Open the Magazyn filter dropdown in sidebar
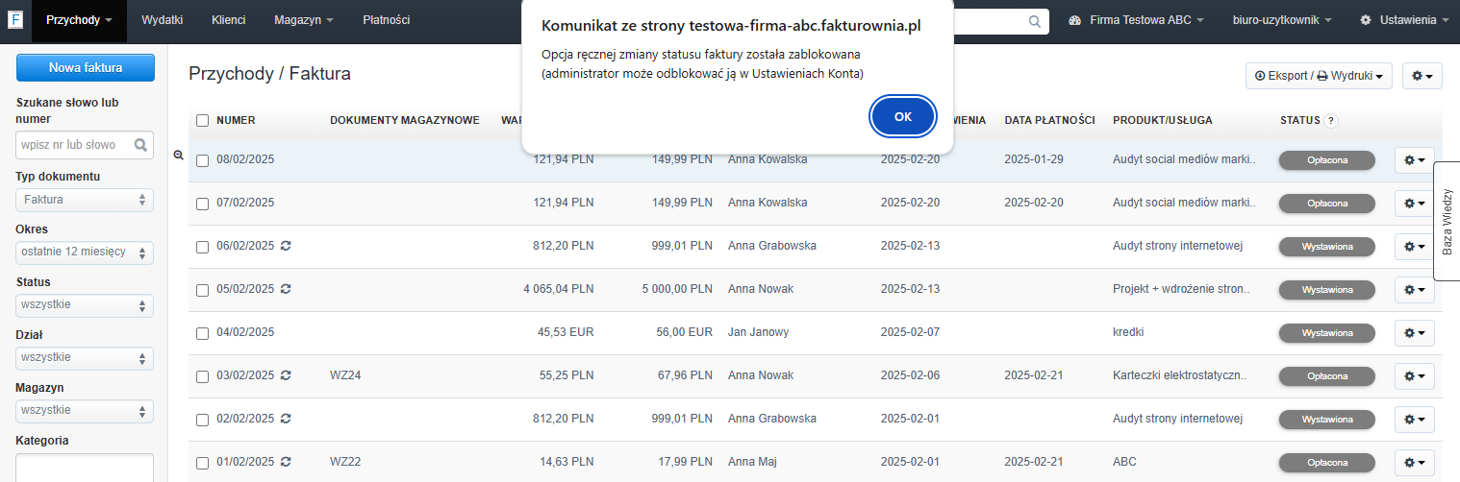The image size is (1460, 482). pos(85,411)
